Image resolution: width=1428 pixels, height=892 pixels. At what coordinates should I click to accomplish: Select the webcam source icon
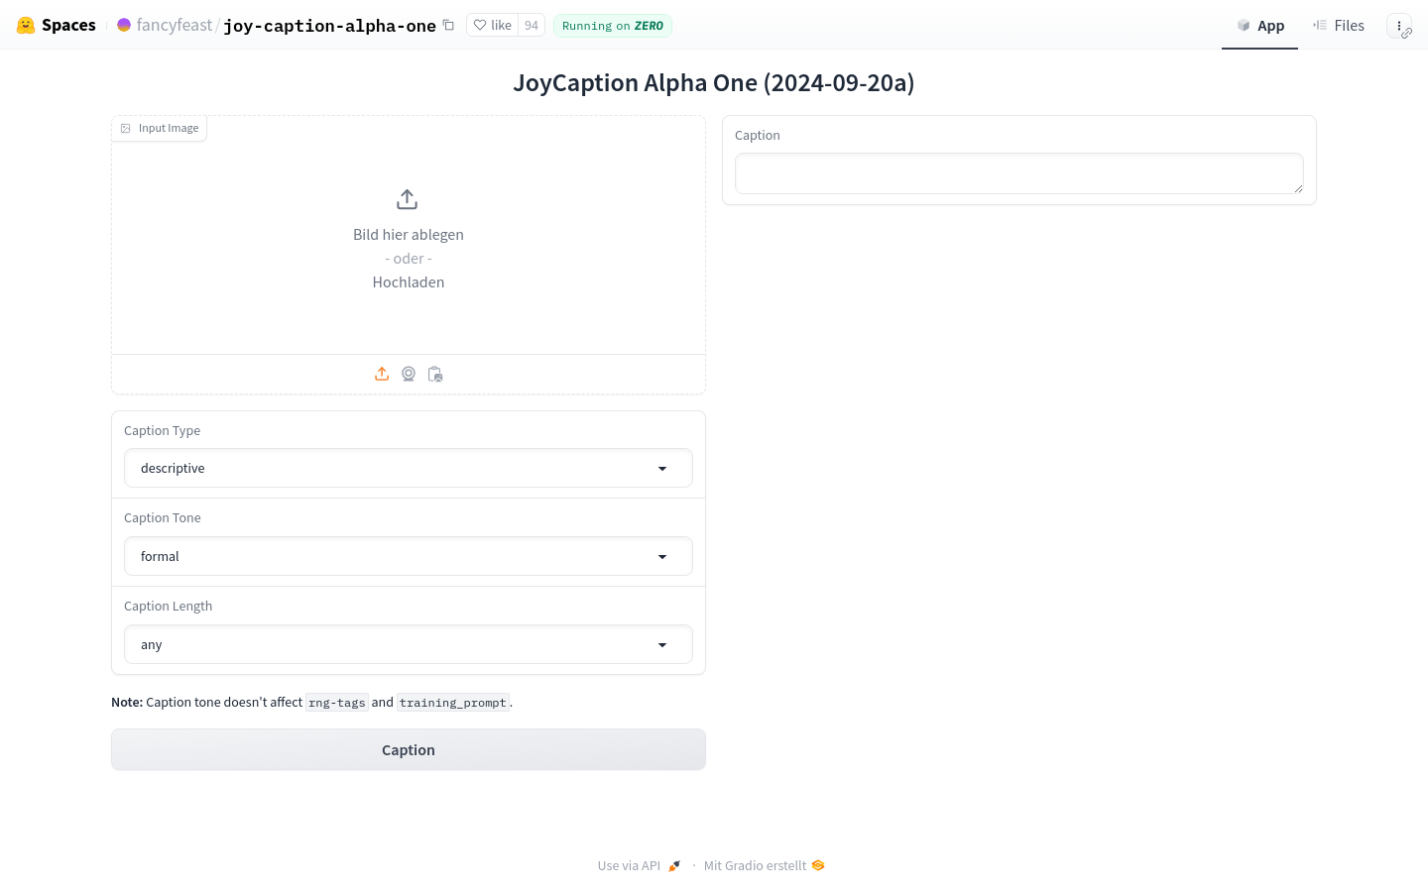(x=409, y=374)
